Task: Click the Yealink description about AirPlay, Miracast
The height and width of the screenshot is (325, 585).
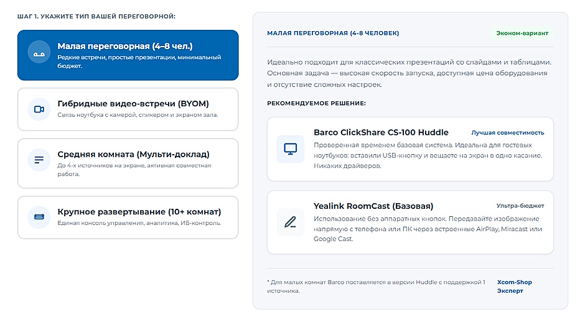Action: (428, 229)
